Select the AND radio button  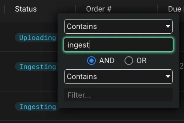tap(92, 61)
